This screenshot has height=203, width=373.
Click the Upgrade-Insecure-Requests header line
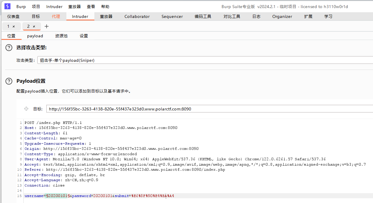[58, 144]
